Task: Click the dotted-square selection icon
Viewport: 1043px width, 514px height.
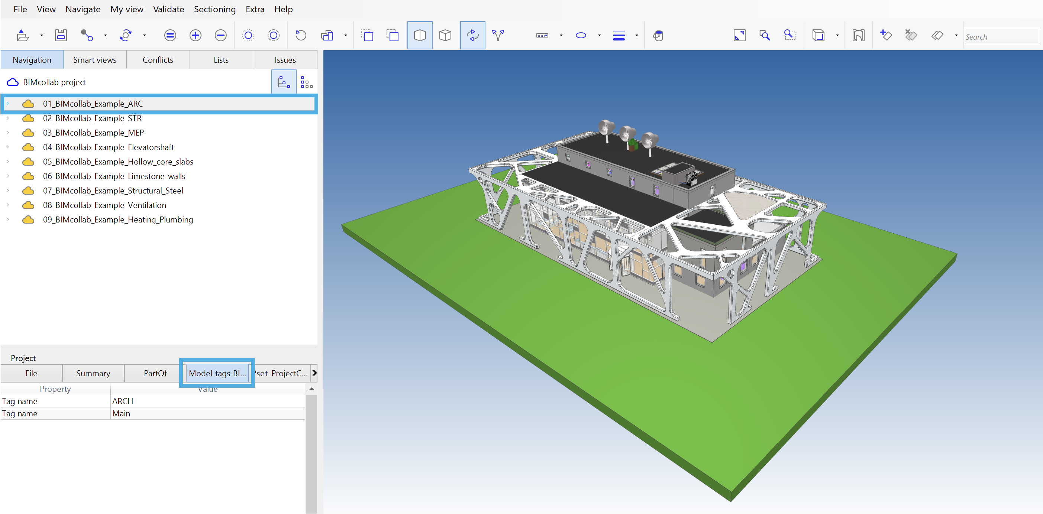Action: coord(367,36)
